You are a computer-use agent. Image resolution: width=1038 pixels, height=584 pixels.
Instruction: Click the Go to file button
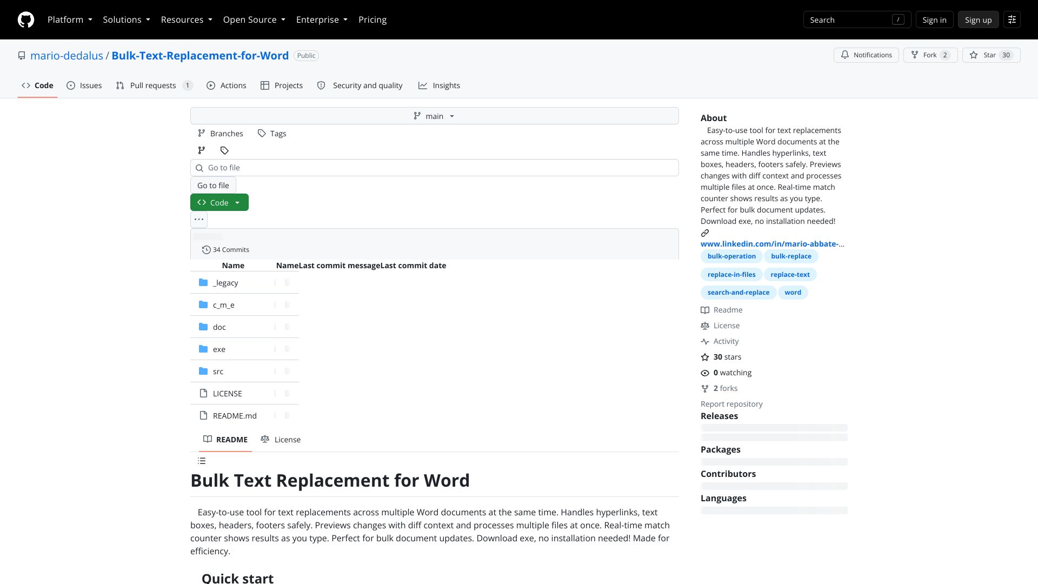(x=213, y=185)
